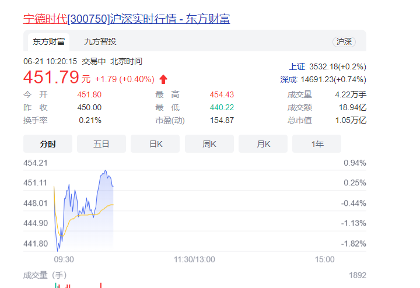This screenshot has width=420, height=288.
Task: Switch chart to 1年 view
Action: [317, 144]
